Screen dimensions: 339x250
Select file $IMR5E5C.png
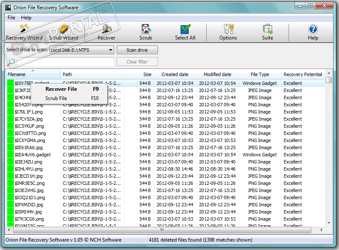pos(30,183)
